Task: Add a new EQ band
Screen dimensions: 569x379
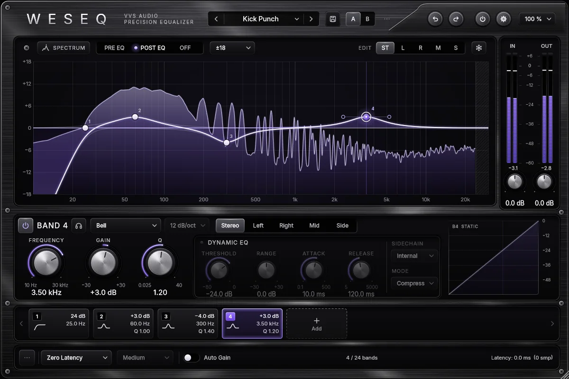Action: click(317, 324)
